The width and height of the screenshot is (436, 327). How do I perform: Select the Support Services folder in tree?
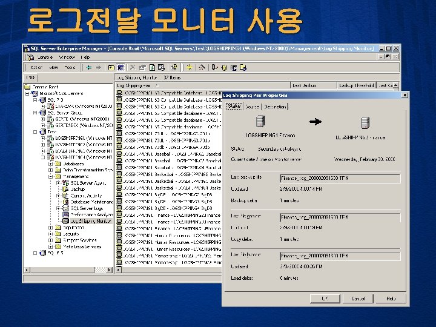(79, 240)
